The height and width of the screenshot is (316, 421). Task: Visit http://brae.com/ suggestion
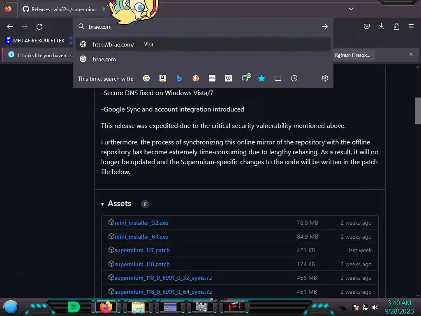pyautogui.click(x=203, y=44)
